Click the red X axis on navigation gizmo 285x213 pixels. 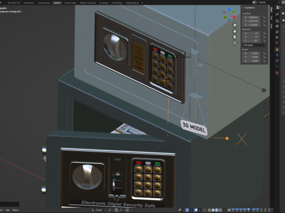point(234,17)
